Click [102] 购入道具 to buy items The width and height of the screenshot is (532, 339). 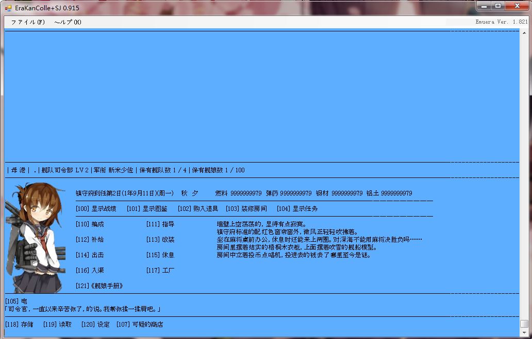point(198,209)
